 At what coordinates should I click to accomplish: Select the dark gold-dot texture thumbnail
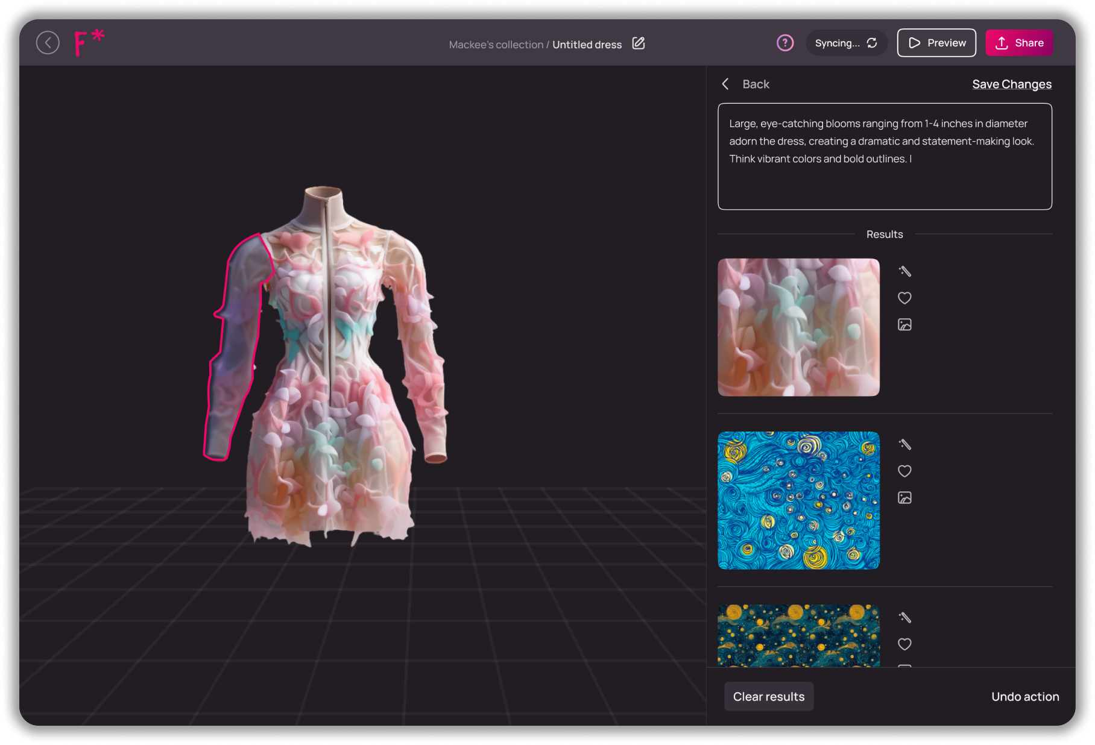pyautogui.click(x=798, y=635)
